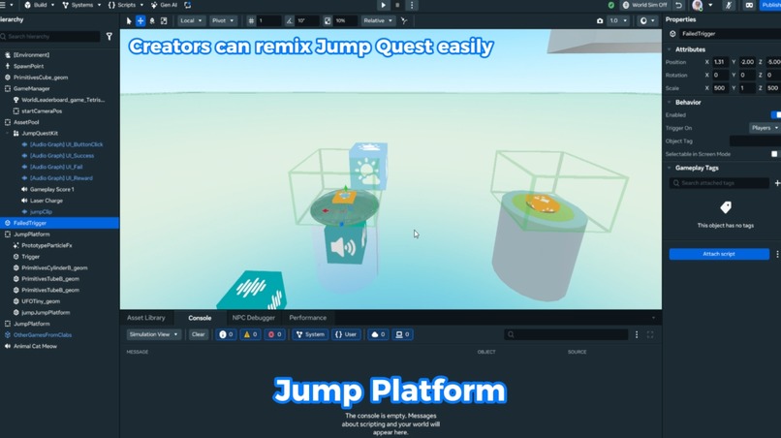Switch to the NPC Debugger tab

tap(254, 318)
